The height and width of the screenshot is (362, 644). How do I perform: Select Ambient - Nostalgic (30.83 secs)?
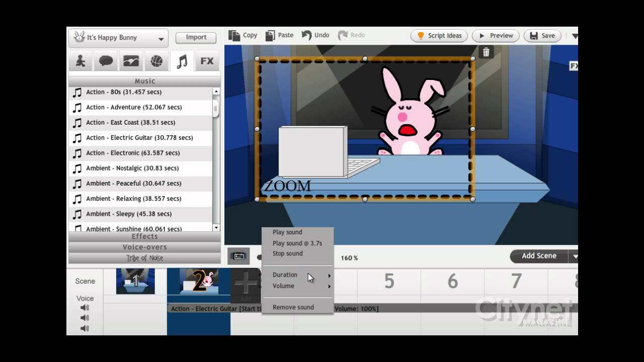pyautogui.click(x=140, y=168)
